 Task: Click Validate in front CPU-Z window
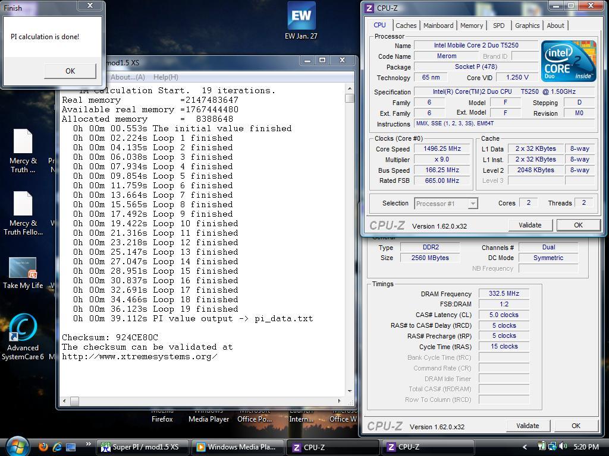pyautogui.click(x=530, y=225)
